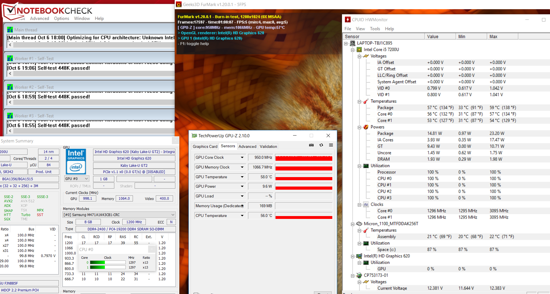Click the GPU-Z refresh icon
Screen dimensions: 550x294
321,145
